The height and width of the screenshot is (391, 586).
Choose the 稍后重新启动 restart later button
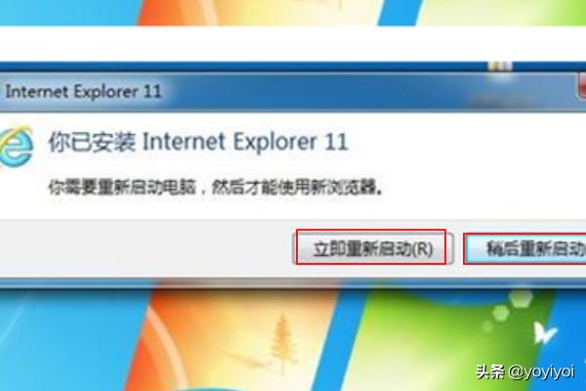coord(524,248)
